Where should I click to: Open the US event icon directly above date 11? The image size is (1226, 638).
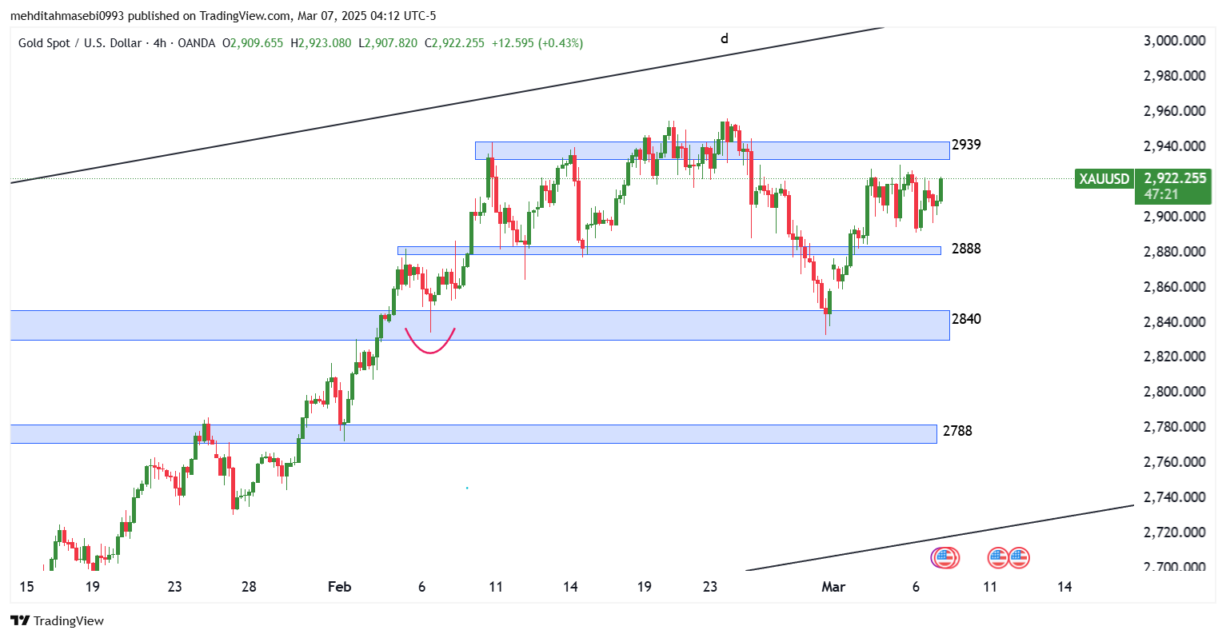[x=996, y=558]
